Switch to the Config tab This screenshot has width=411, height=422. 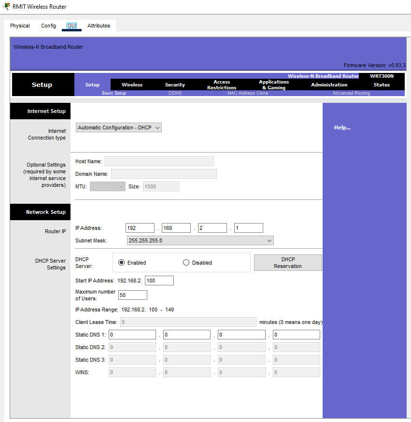coord(48,26)
